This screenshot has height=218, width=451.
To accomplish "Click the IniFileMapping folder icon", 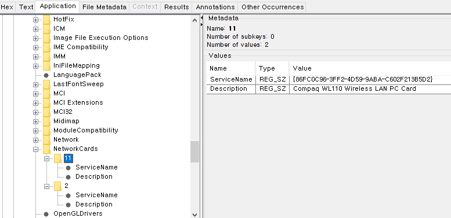I will coord(46,65).
